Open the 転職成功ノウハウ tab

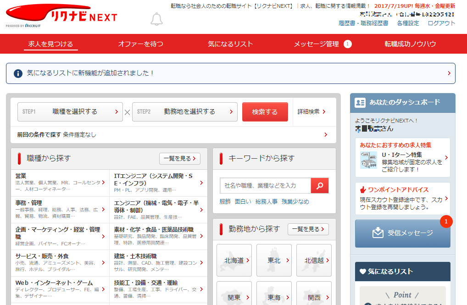(x=410, y=44)
